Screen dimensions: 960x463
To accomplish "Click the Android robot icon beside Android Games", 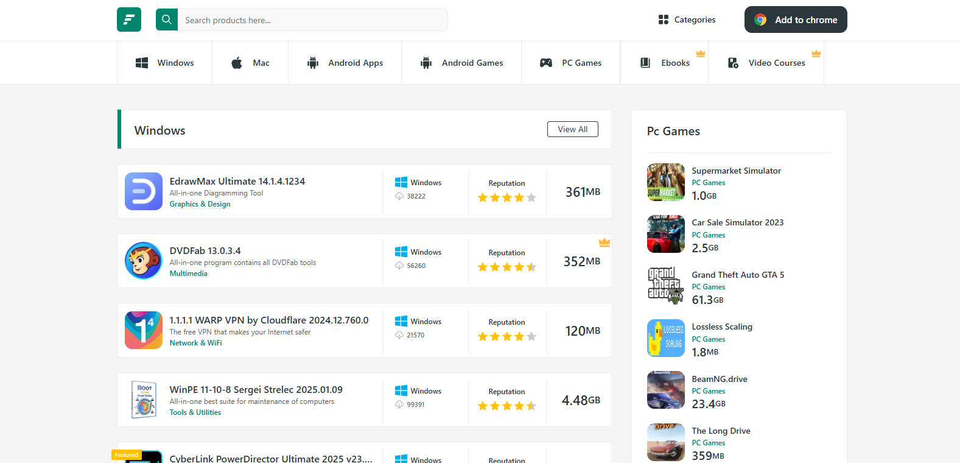I will 426,63.
